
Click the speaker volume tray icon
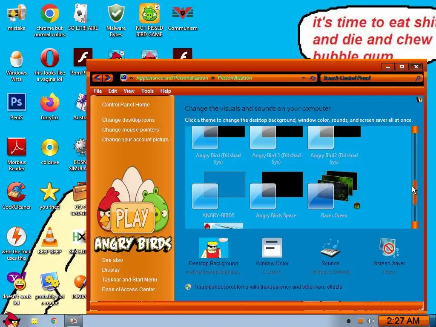click(371, 321)
